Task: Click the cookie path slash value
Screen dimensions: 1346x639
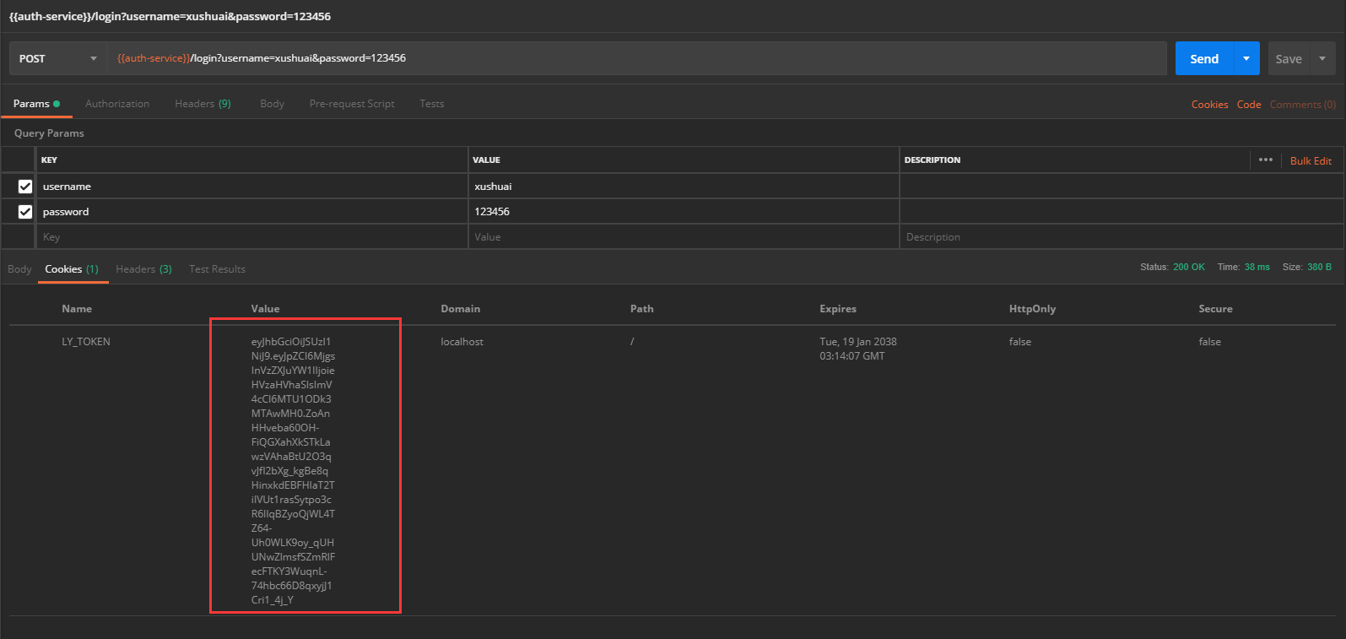Action: click(x=632, y=342)
